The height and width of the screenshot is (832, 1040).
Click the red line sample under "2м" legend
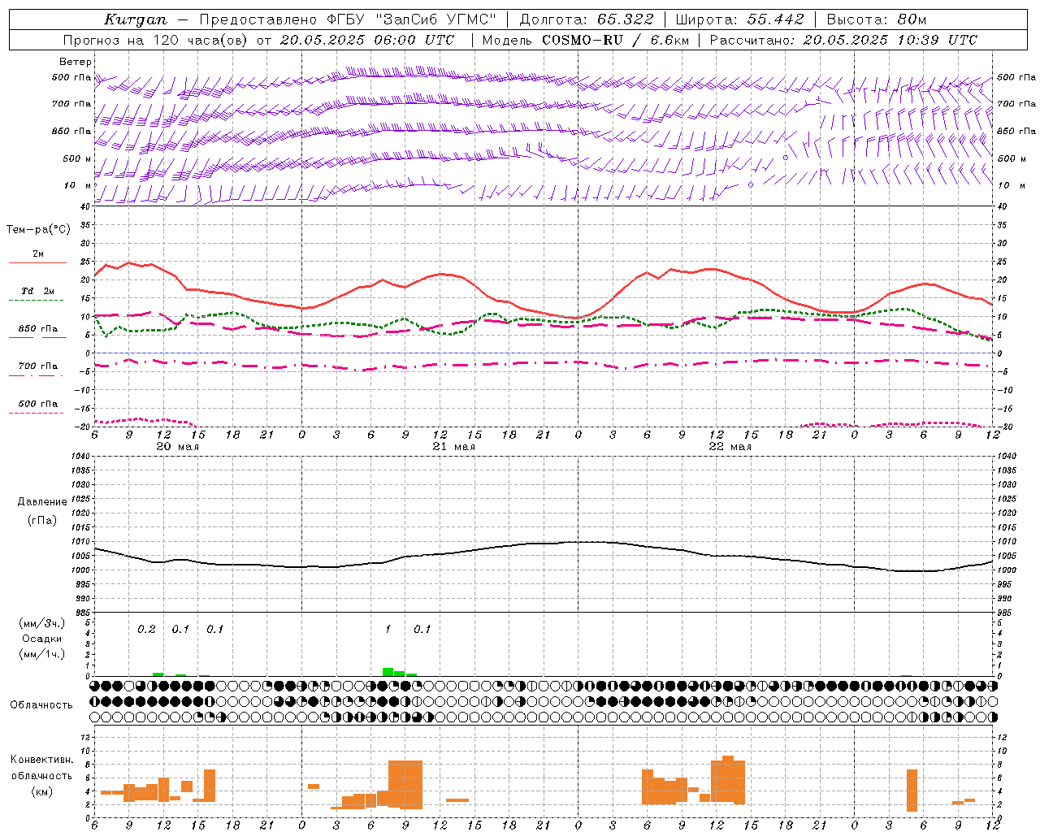click(37, 262)
